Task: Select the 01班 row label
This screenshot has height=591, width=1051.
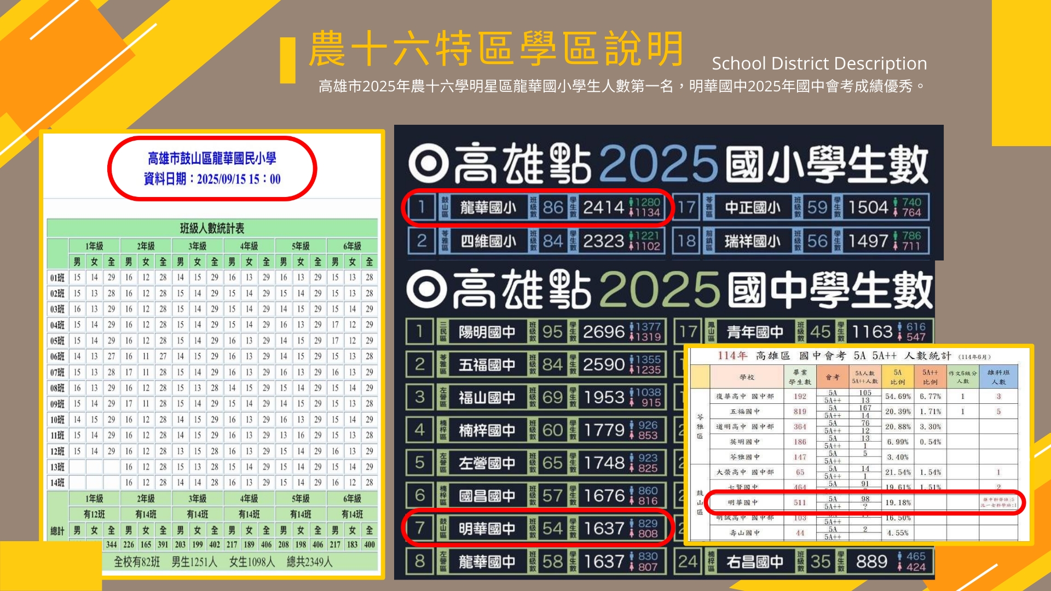Action: tap(57, 277)
